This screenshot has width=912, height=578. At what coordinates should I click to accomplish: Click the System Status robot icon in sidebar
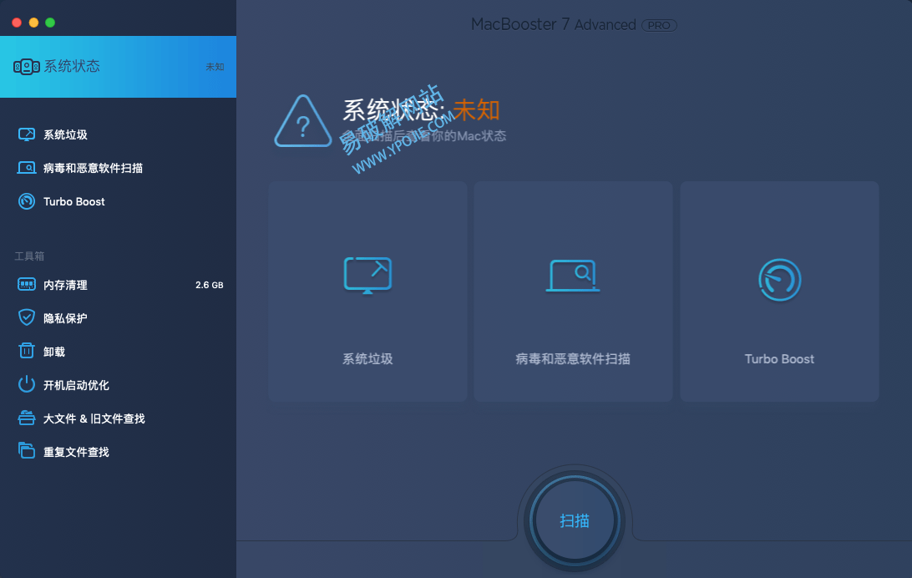[26, 67]
